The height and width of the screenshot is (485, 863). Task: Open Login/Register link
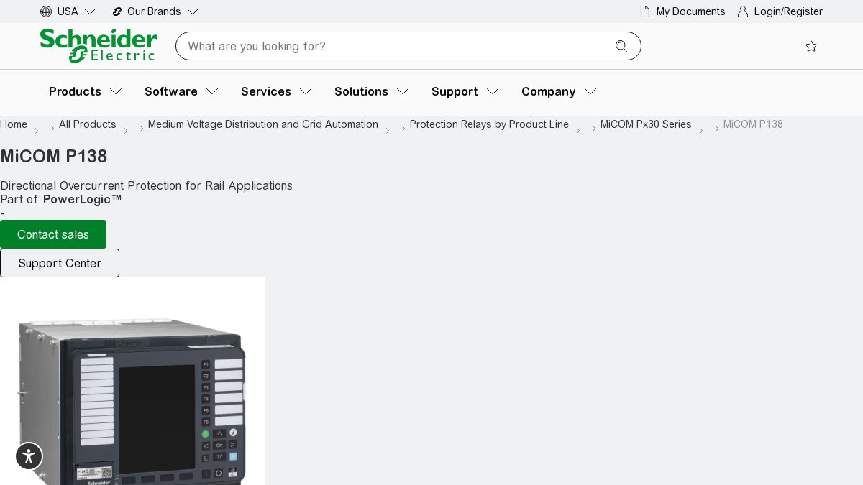[788, 11]
